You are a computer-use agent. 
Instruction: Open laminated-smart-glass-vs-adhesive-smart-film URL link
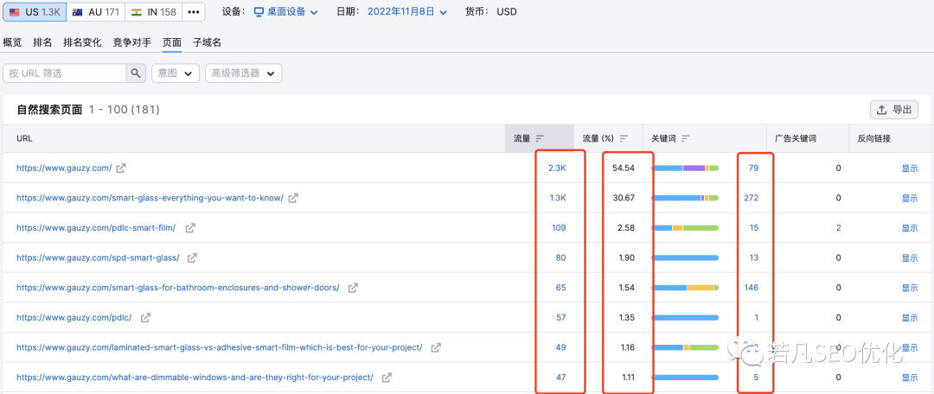click(x=219, y=347)
